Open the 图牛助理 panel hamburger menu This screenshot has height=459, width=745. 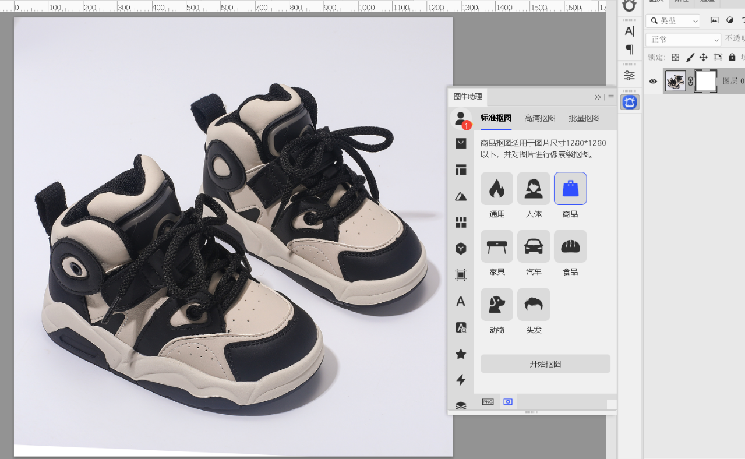pyautogui.click(x=611, y=97)
